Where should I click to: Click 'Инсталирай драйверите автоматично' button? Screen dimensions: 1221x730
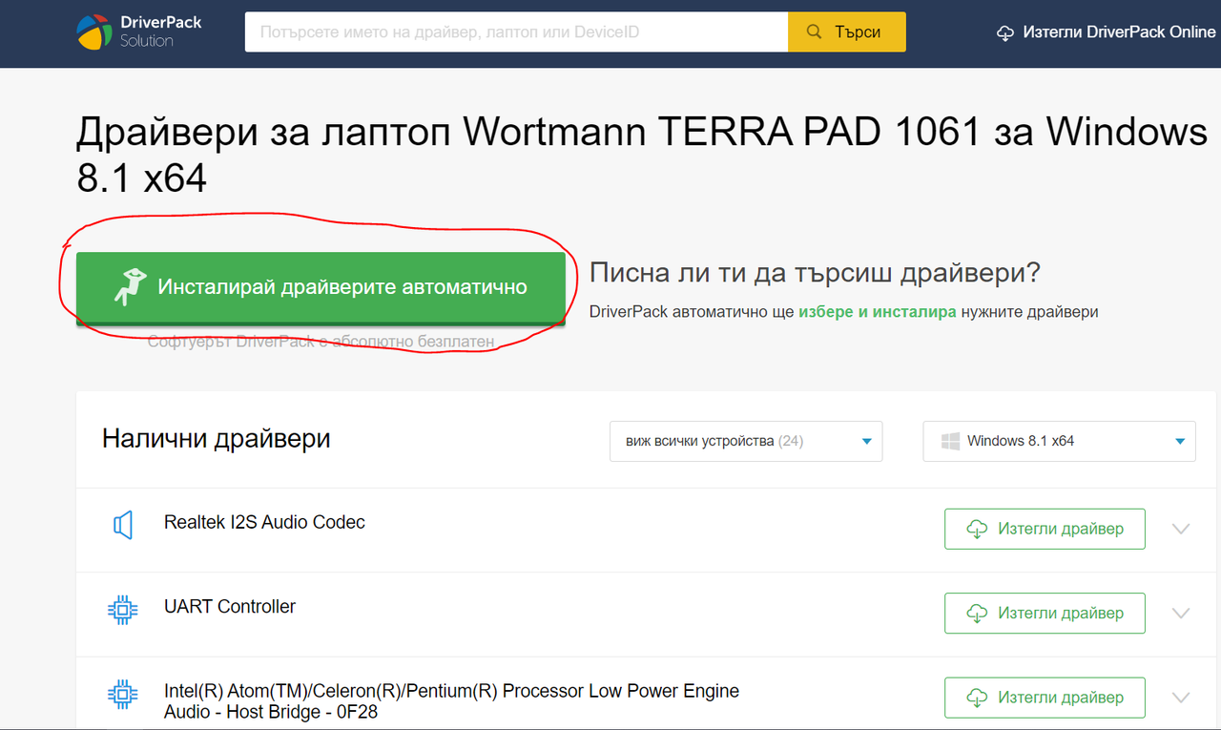coord(321,287)
